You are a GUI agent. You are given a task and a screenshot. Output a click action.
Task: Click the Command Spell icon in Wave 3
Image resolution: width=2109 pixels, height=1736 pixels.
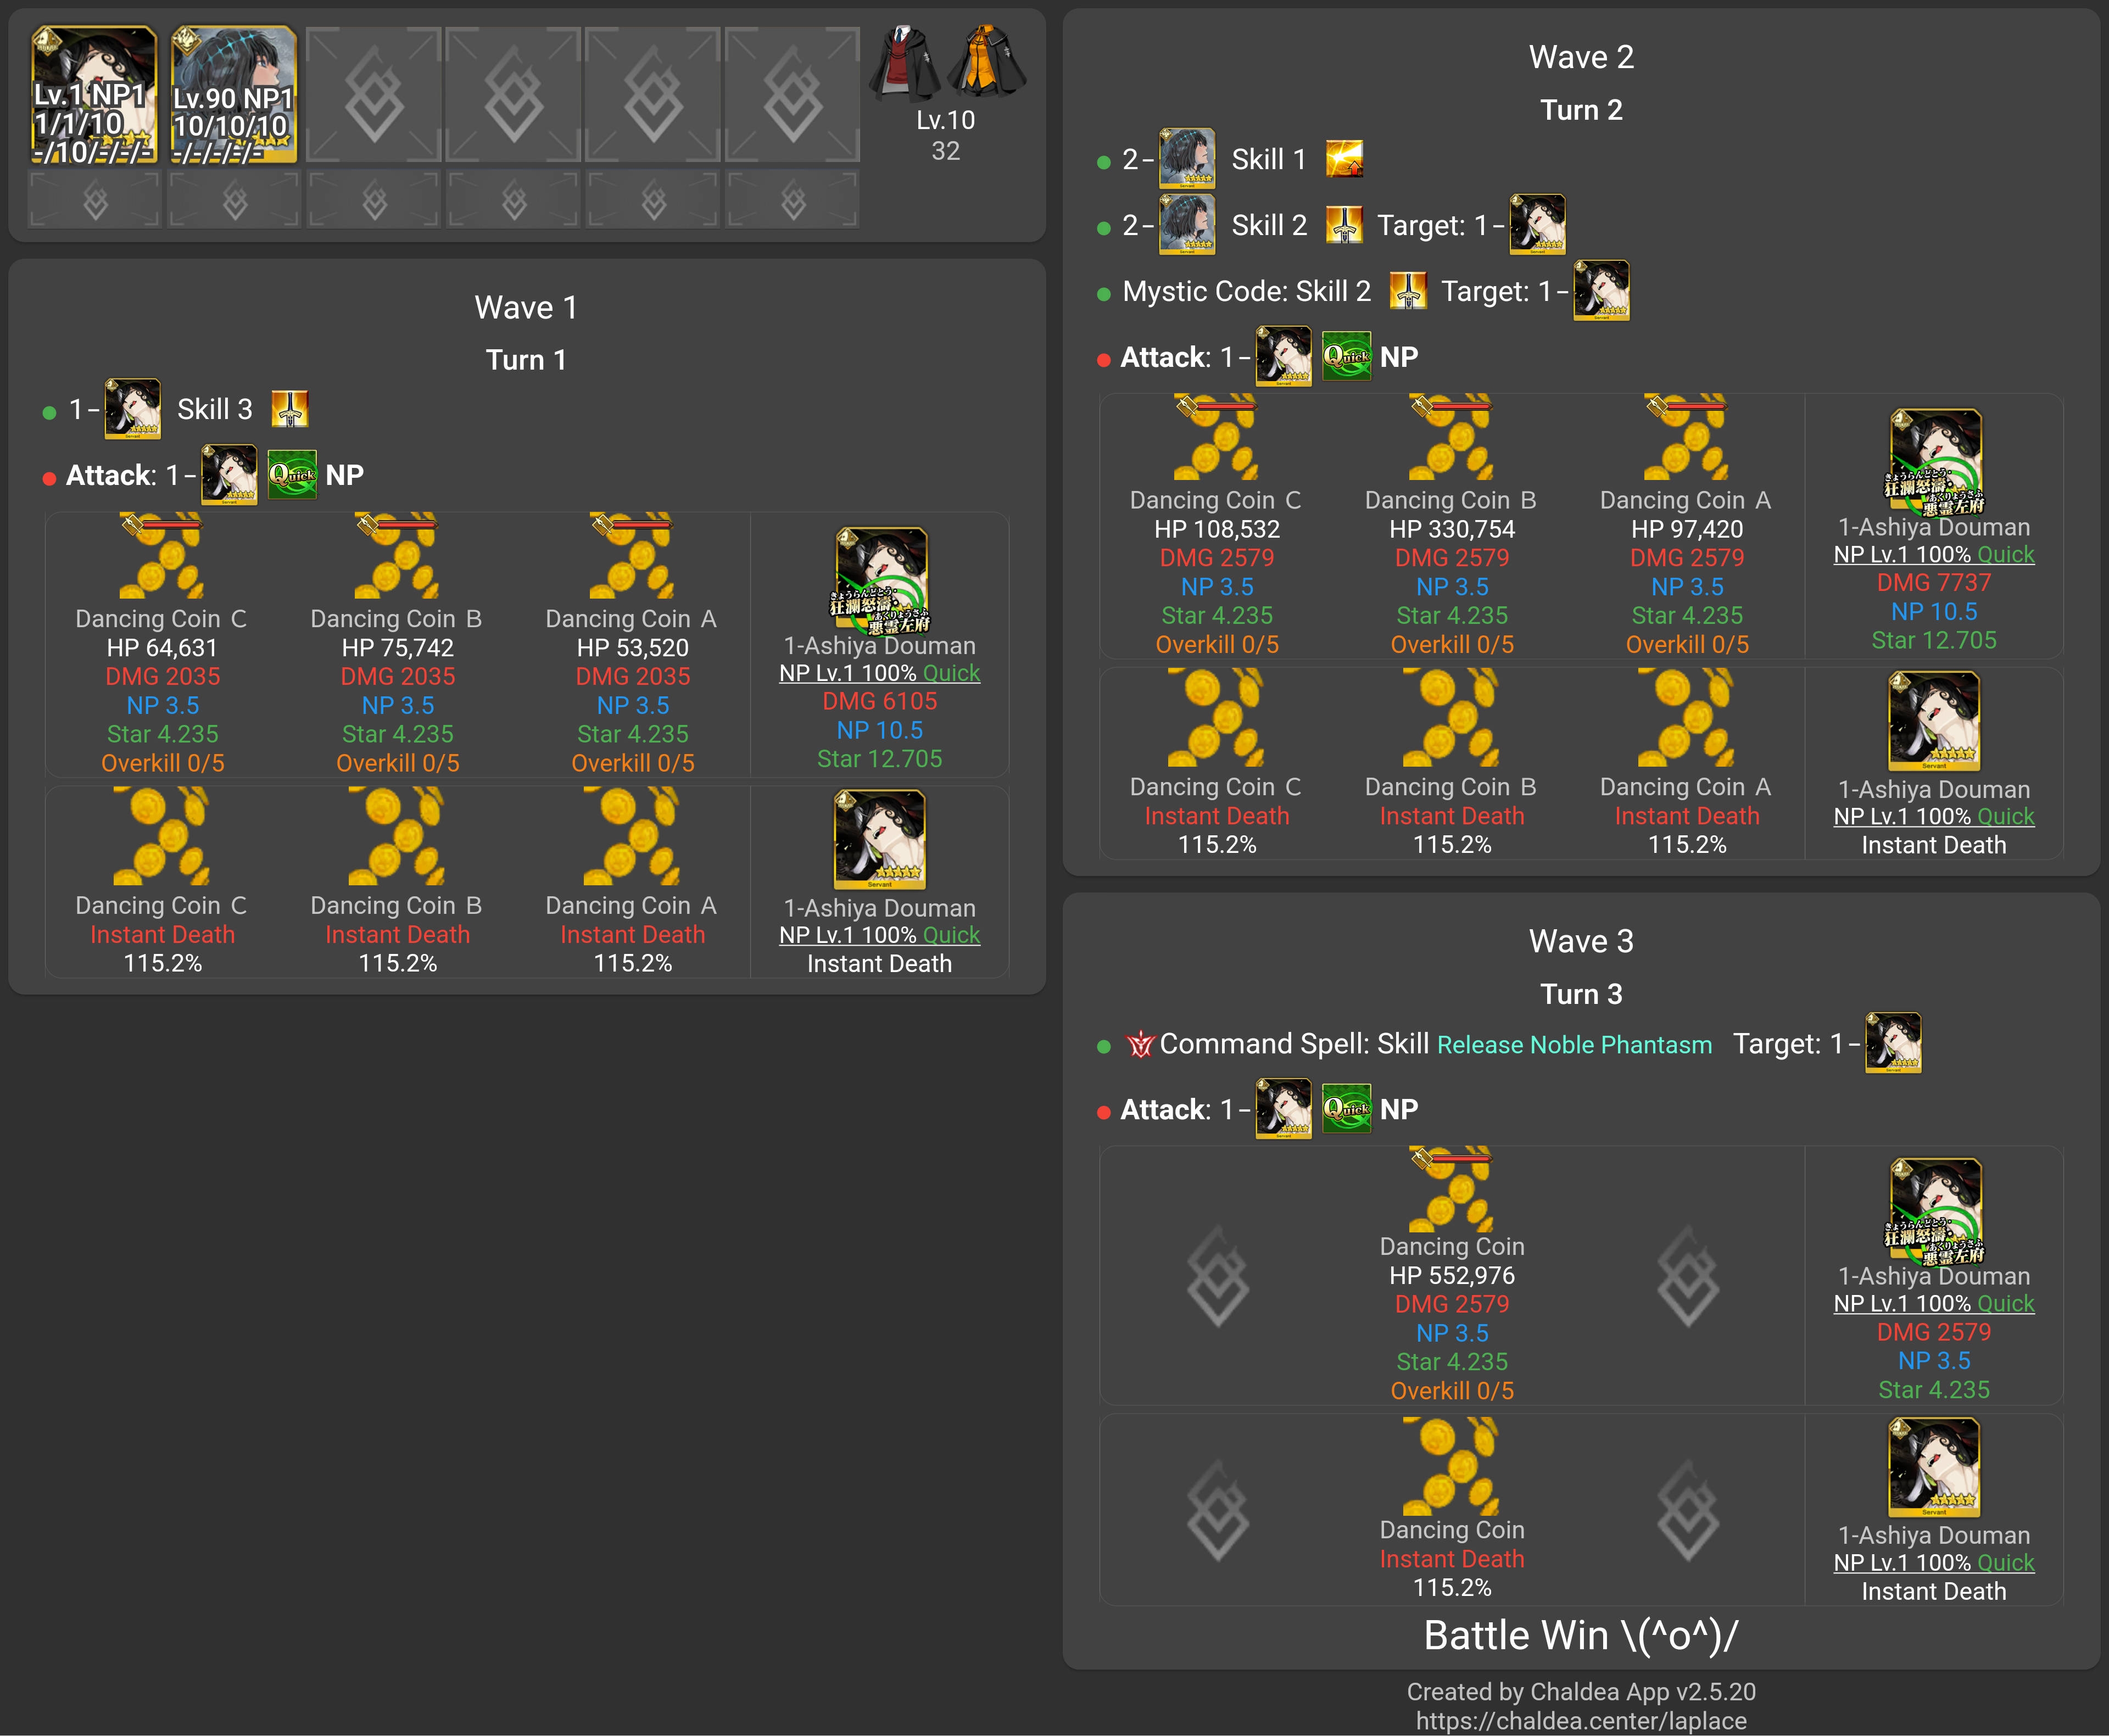1139,1044
